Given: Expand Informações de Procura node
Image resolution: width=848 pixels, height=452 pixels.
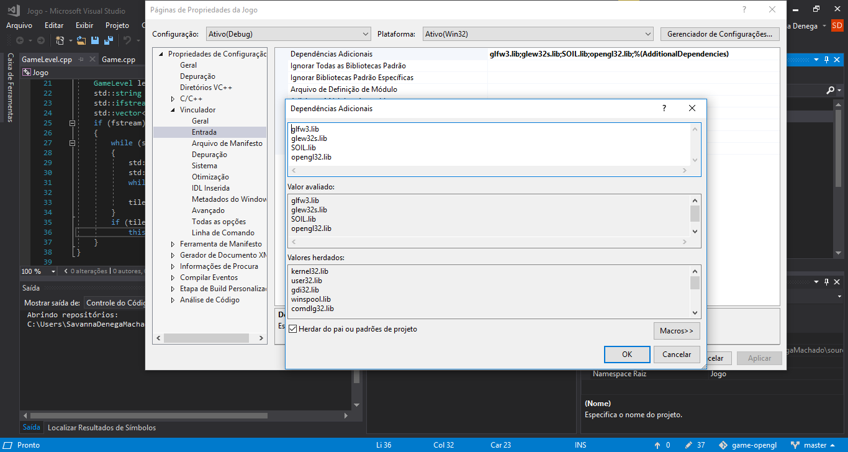Looking at the screenshot, I should click(173, 266).
